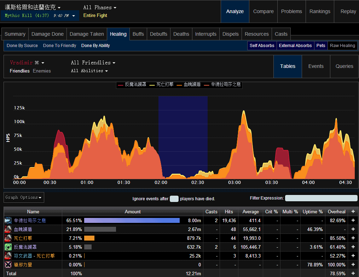Click the players-died count input box

(x=174, y=199)
